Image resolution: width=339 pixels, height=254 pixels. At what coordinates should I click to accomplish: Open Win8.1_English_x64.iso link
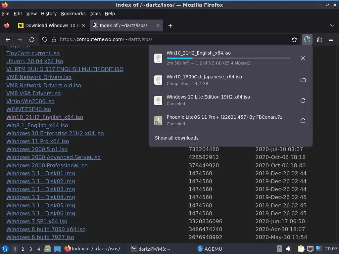(37, 125)
